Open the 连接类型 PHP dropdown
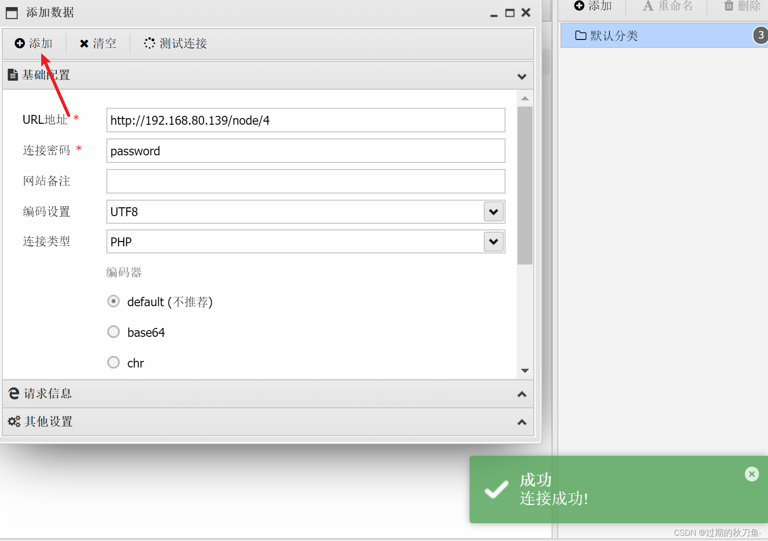The width and height of the screenshot is (768, 541). pyautogui.click(x=494, y=241)
